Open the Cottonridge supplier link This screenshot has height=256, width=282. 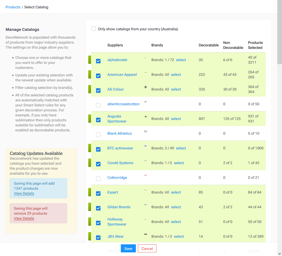[x=117, y=178]
